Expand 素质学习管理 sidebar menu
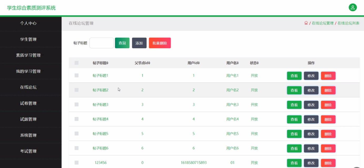The height and width of the screenshot is (168, 364). click(x=28, y=55)
